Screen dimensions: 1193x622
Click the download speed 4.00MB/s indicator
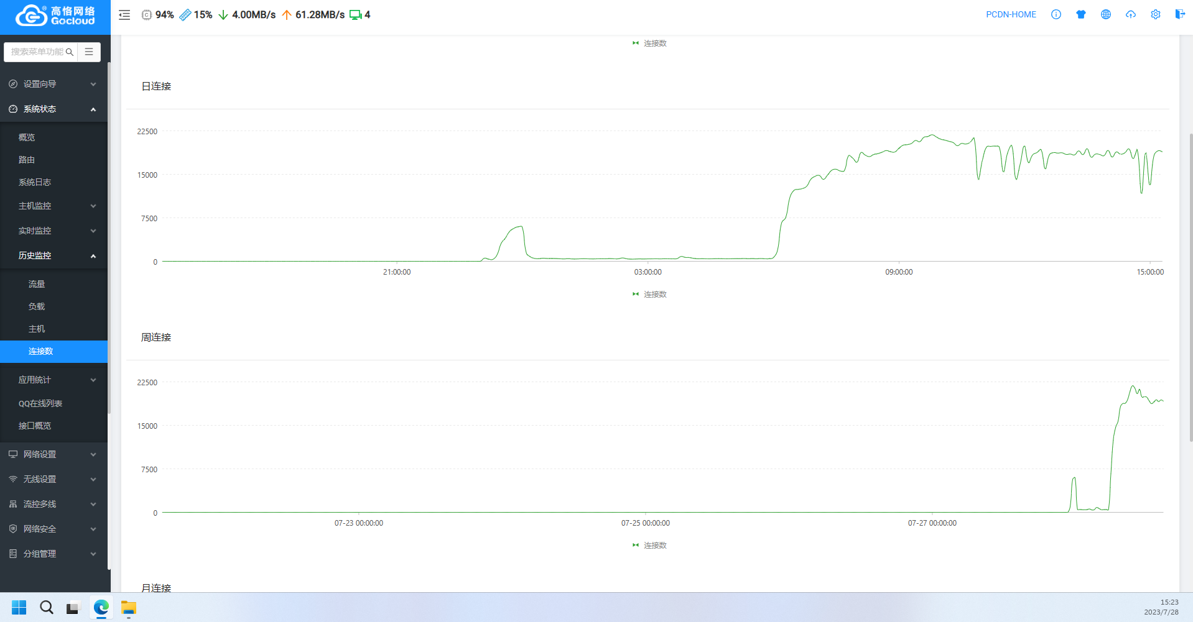click(x=247, y=15)
